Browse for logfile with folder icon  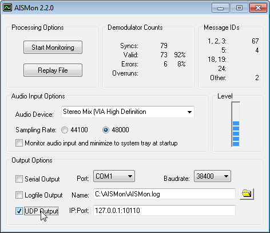[x=247, y=194]
